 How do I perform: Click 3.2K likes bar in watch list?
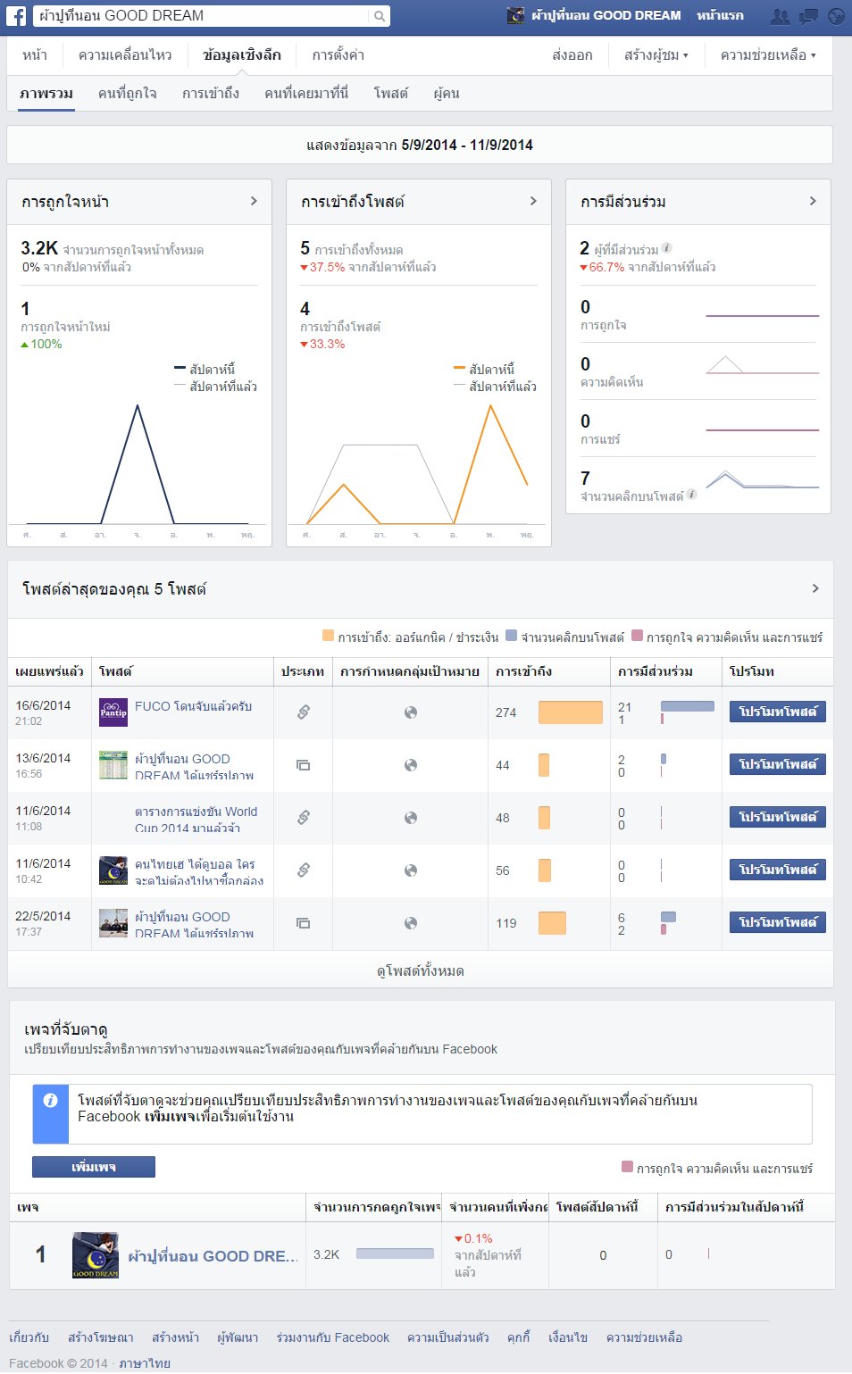[395, 1253]
